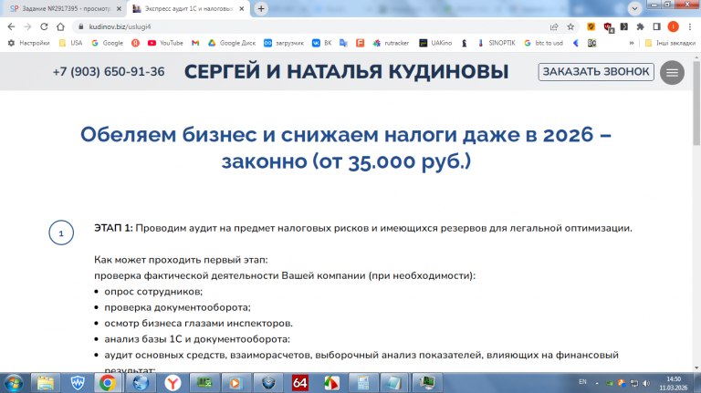This screenshot has width=701, height=393.
Task: Open the tab search dropdown arrow
Action: point(634,8)
